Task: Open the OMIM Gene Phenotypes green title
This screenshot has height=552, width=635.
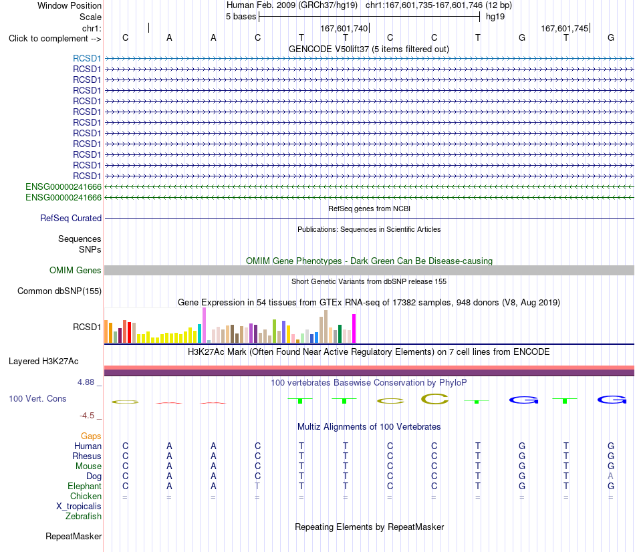Action: pyautogui.click(x=369, y=261)
